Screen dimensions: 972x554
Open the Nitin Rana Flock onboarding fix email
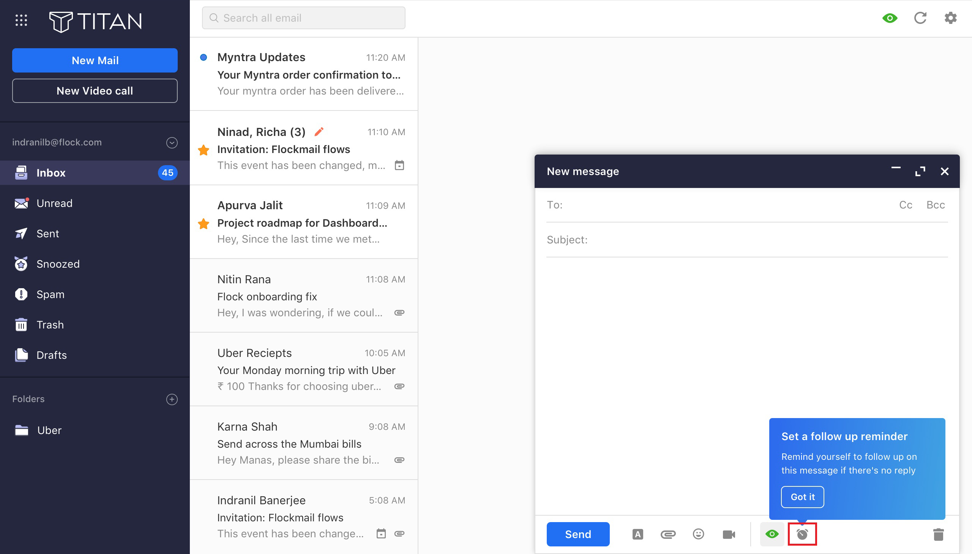[x=304, y=296]
